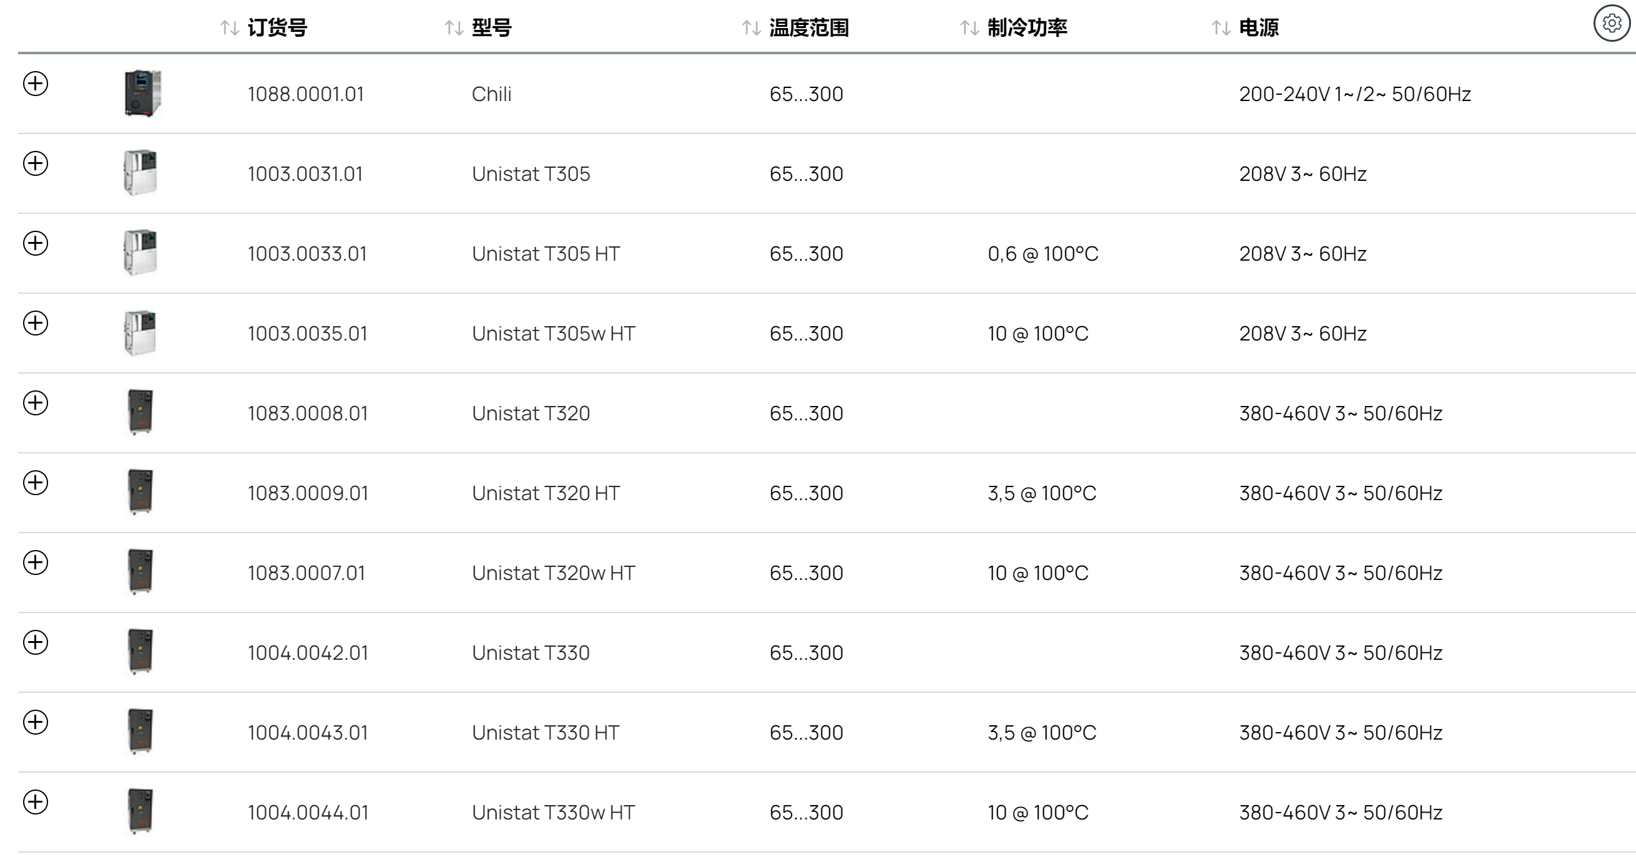Sort by 温度范围 column arrows
The width and height of the screenshot is (1636, 855).
coord(752,28)
